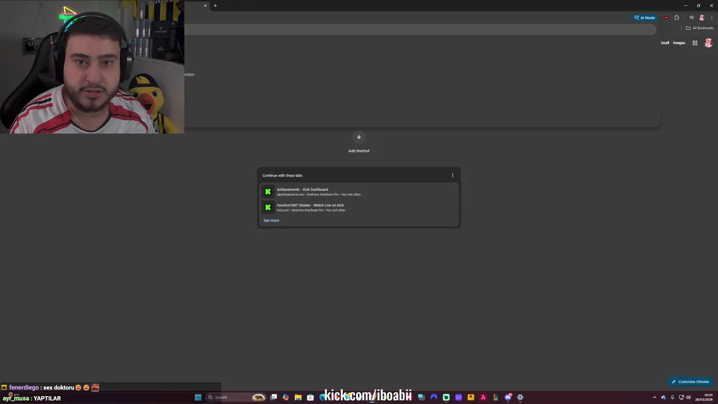
Task: Open the Windows Start menu
Action: pyautogui.click(x=198, y=397)
